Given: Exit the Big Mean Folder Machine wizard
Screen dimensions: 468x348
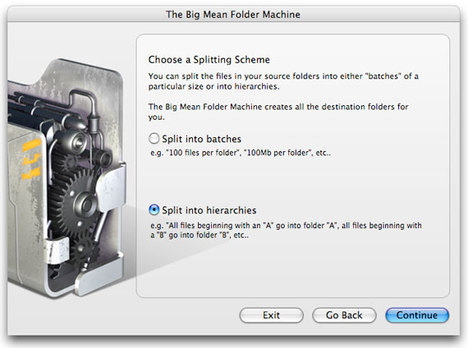Looking at the screenshot, I should point(271,315).
